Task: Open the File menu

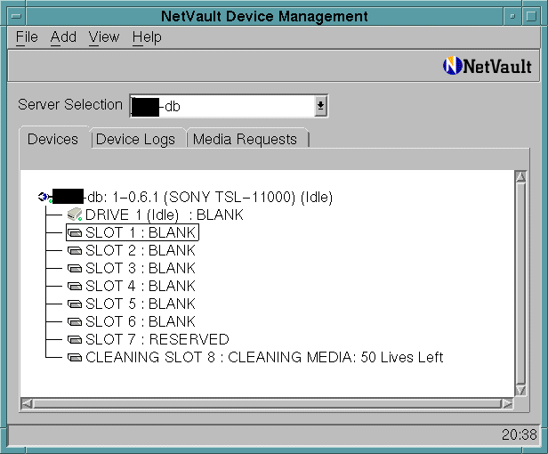Action: pyautogui.click(x=27, y=36)
